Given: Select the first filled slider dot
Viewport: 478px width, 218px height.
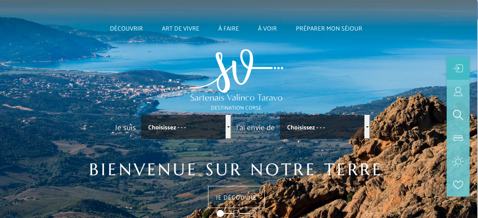Looking at the screenshot, I should 220,213.
